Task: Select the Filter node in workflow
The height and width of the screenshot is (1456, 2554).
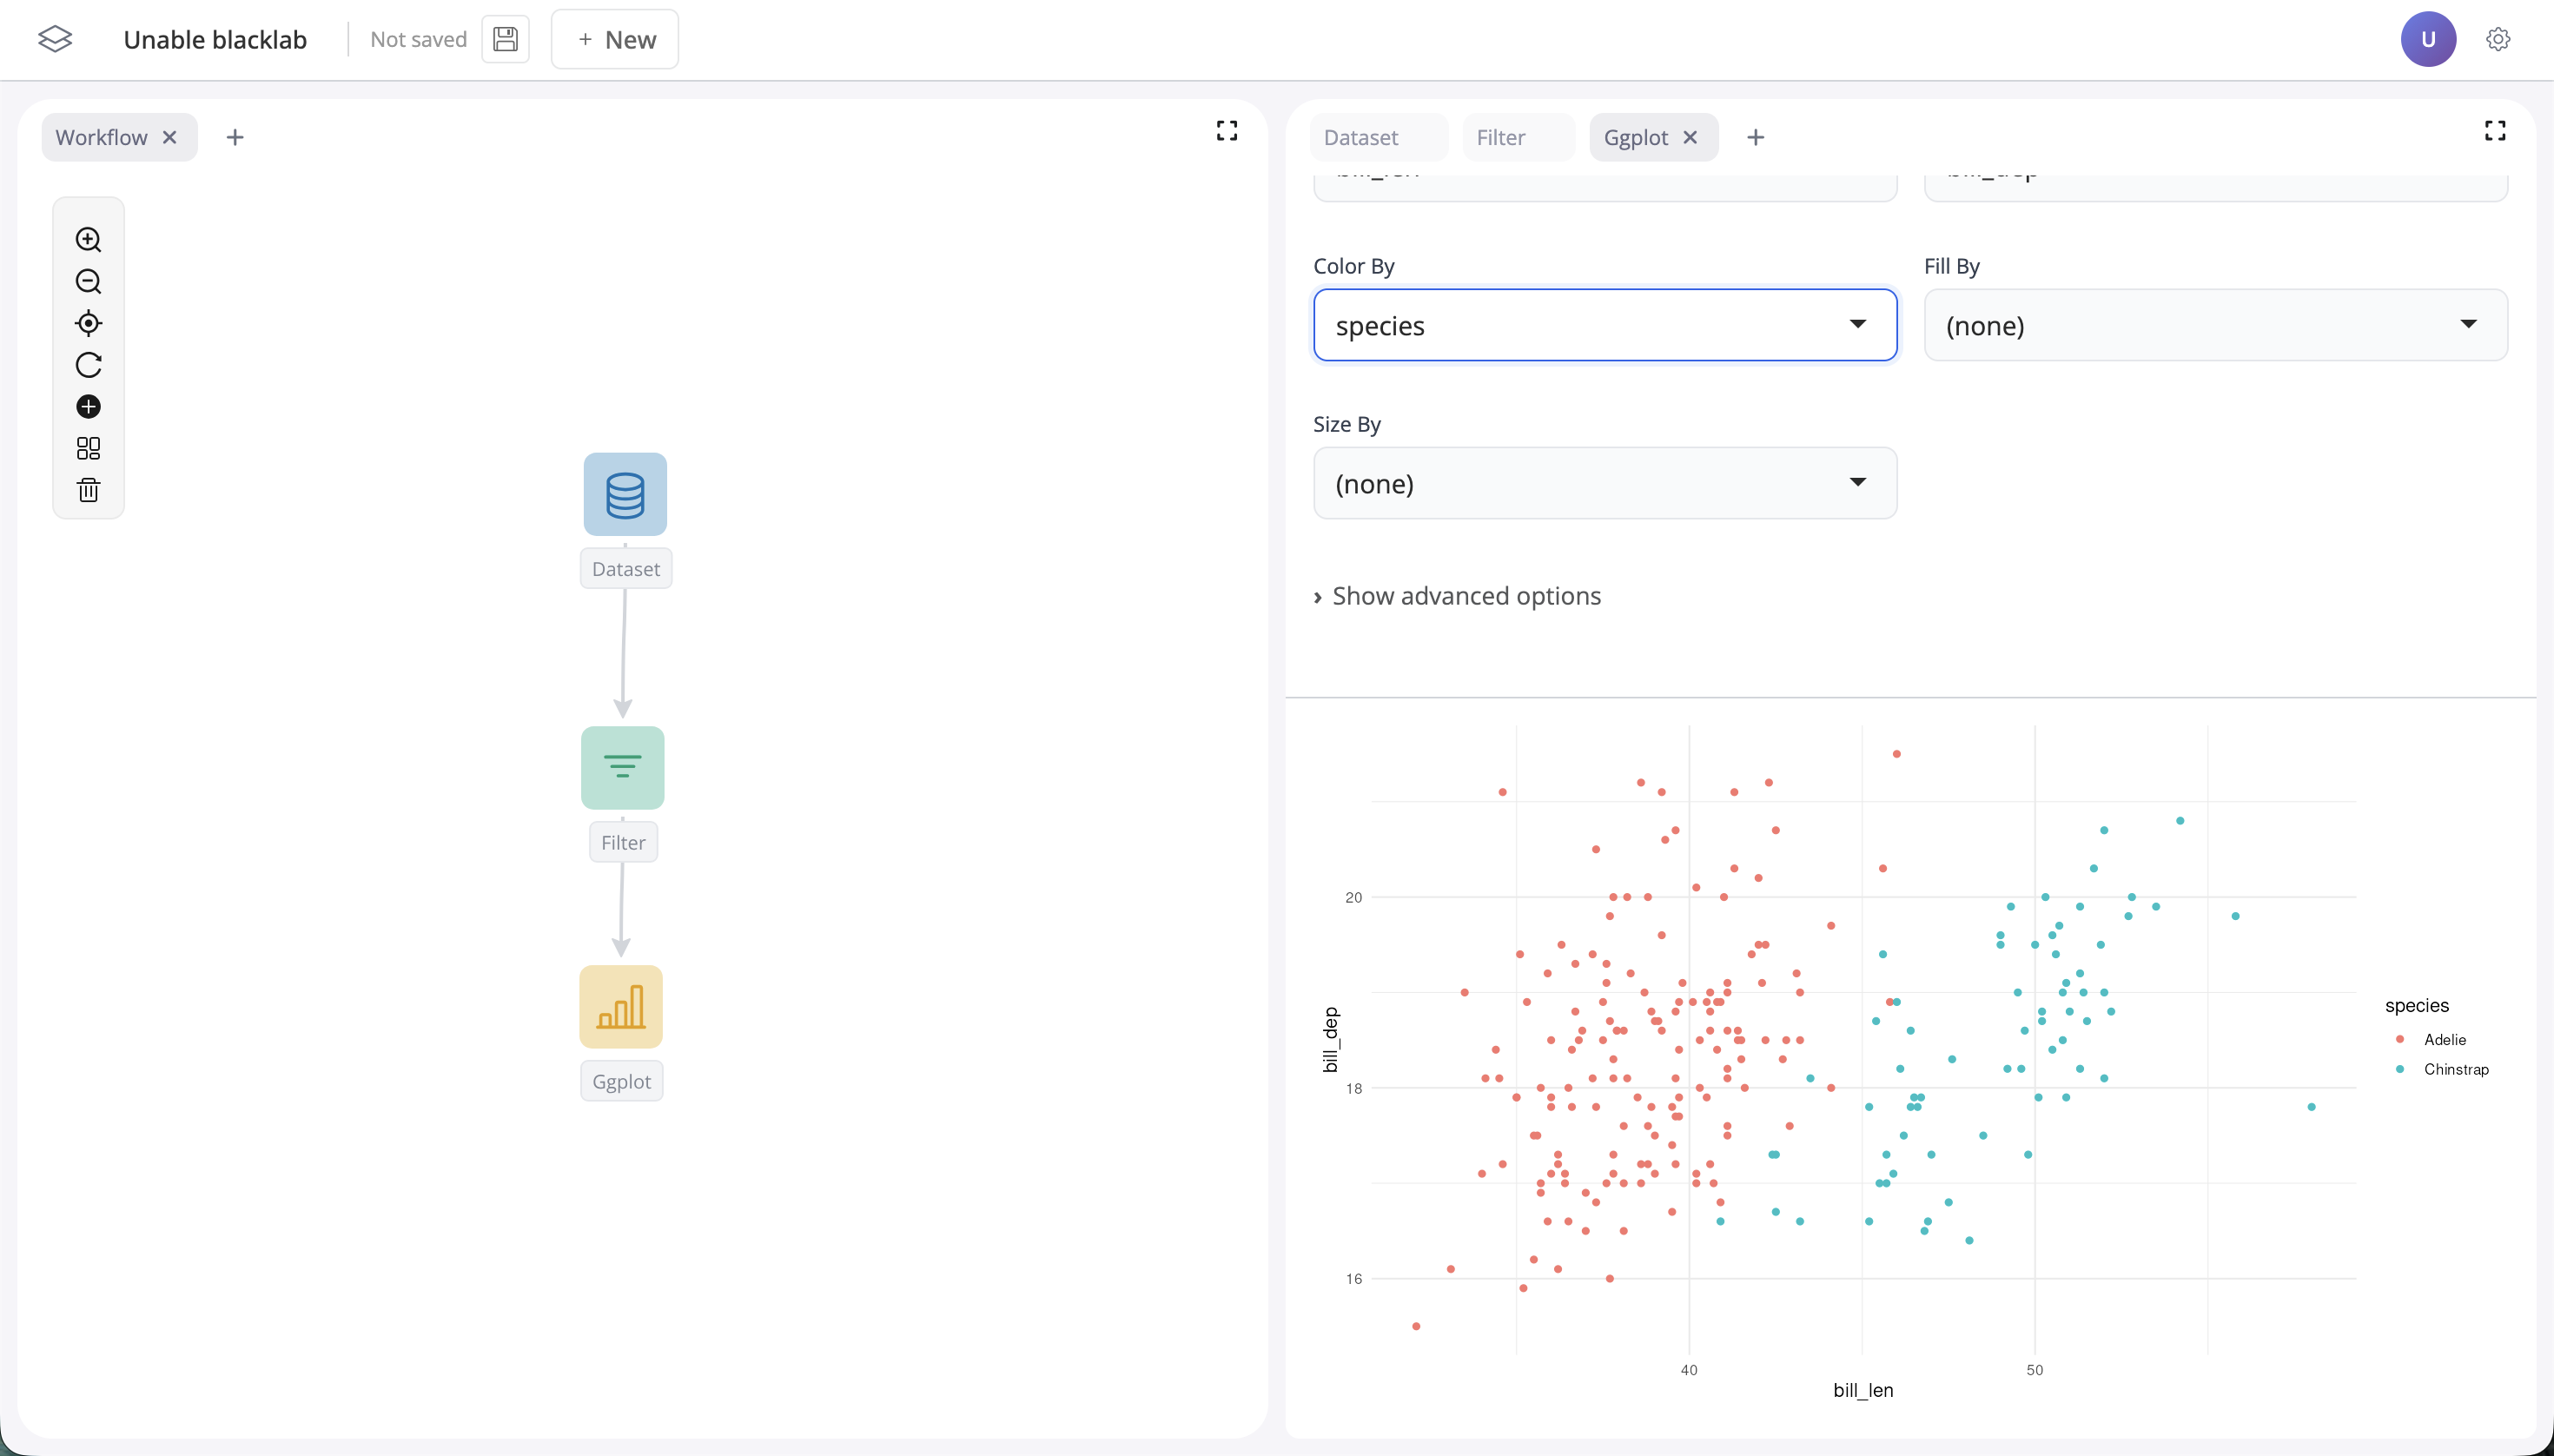Action: [622, 768]
